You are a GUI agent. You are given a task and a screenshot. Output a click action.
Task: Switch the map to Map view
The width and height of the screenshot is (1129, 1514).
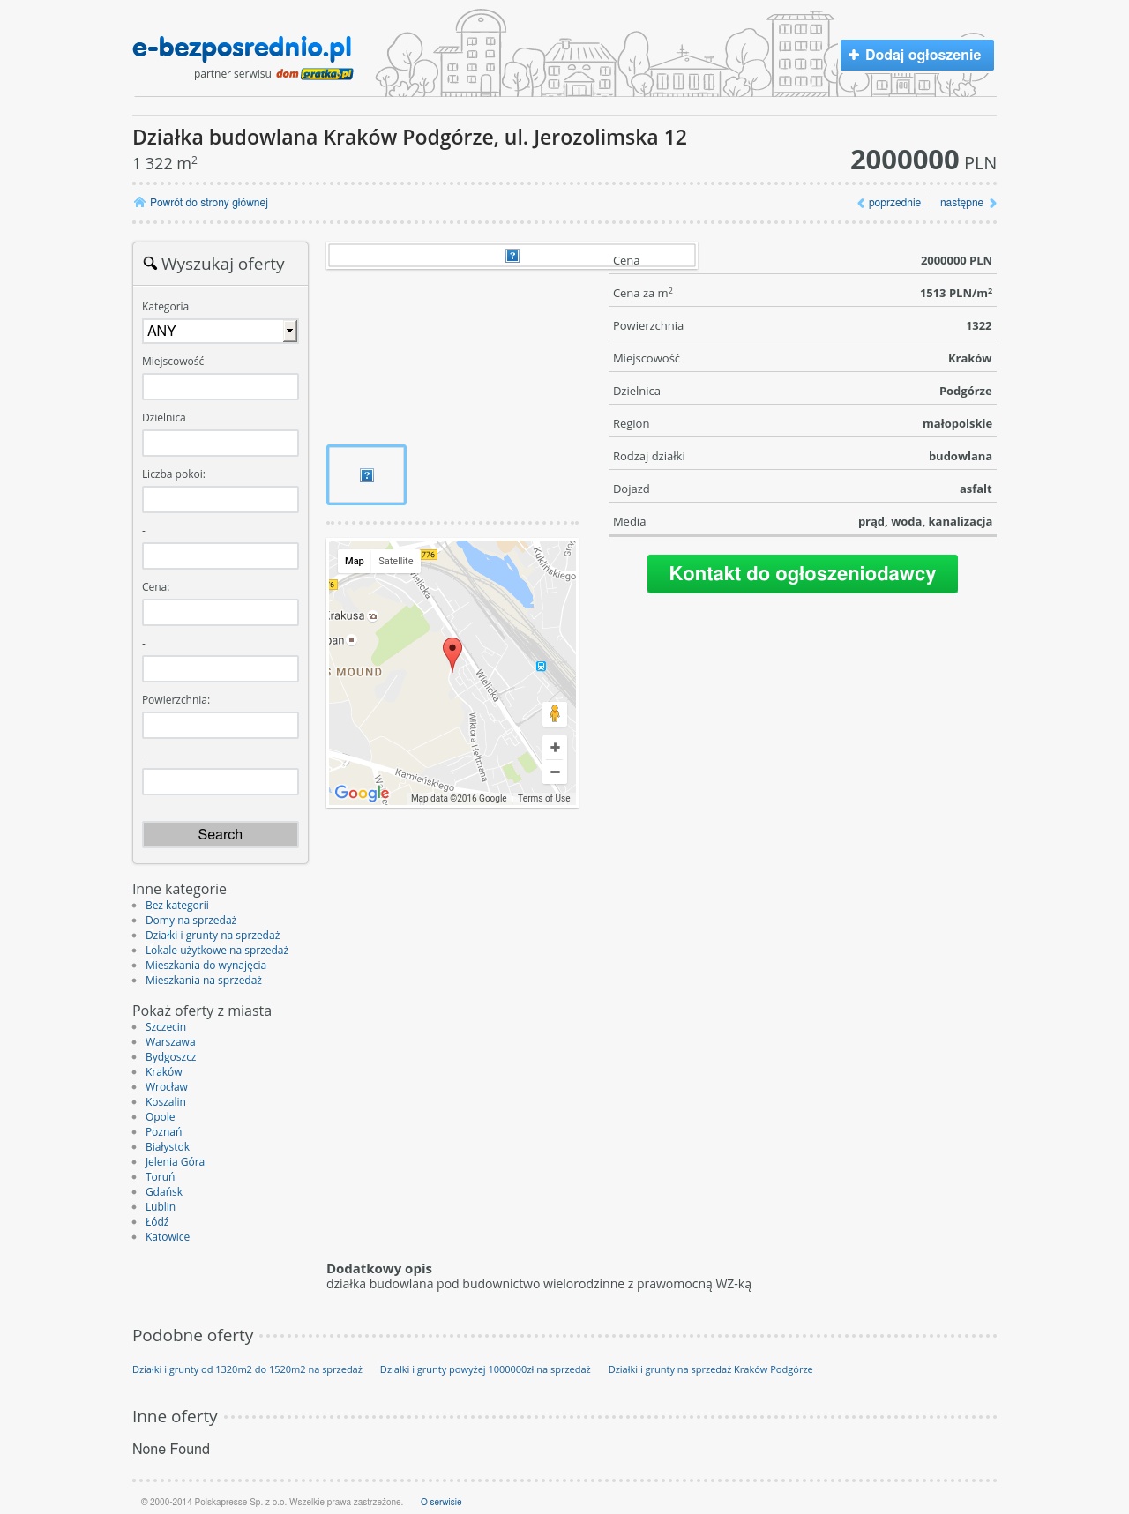[x=355, y=561]
